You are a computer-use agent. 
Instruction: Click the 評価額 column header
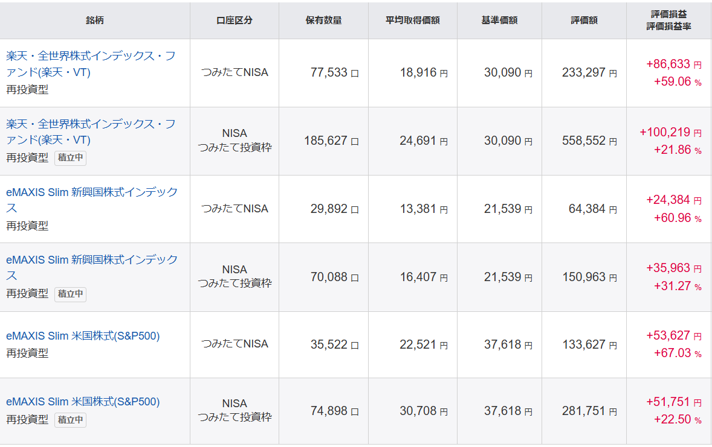(584, 20)
